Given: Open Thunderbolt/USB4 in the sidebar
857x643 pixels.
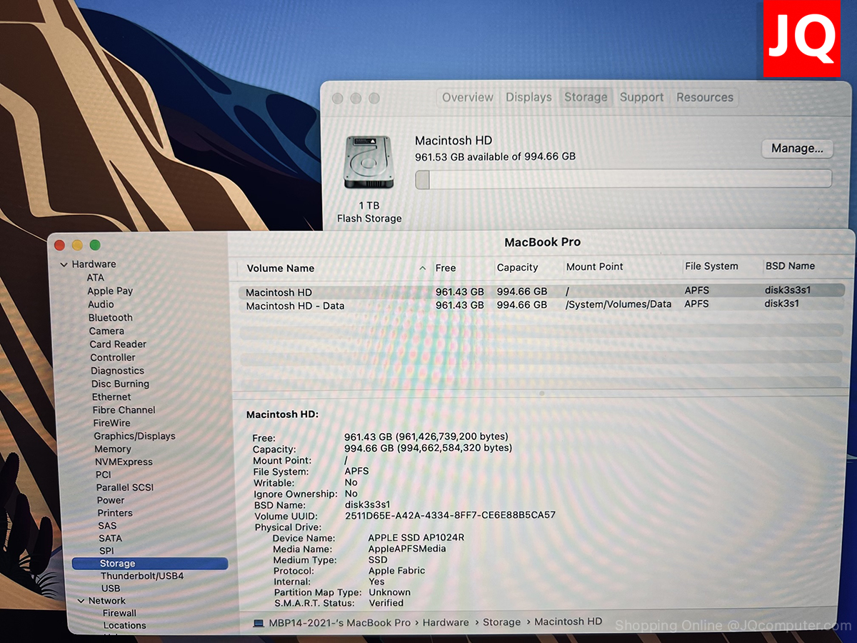Looking at the screenshot, I should (x=142, y=576).
